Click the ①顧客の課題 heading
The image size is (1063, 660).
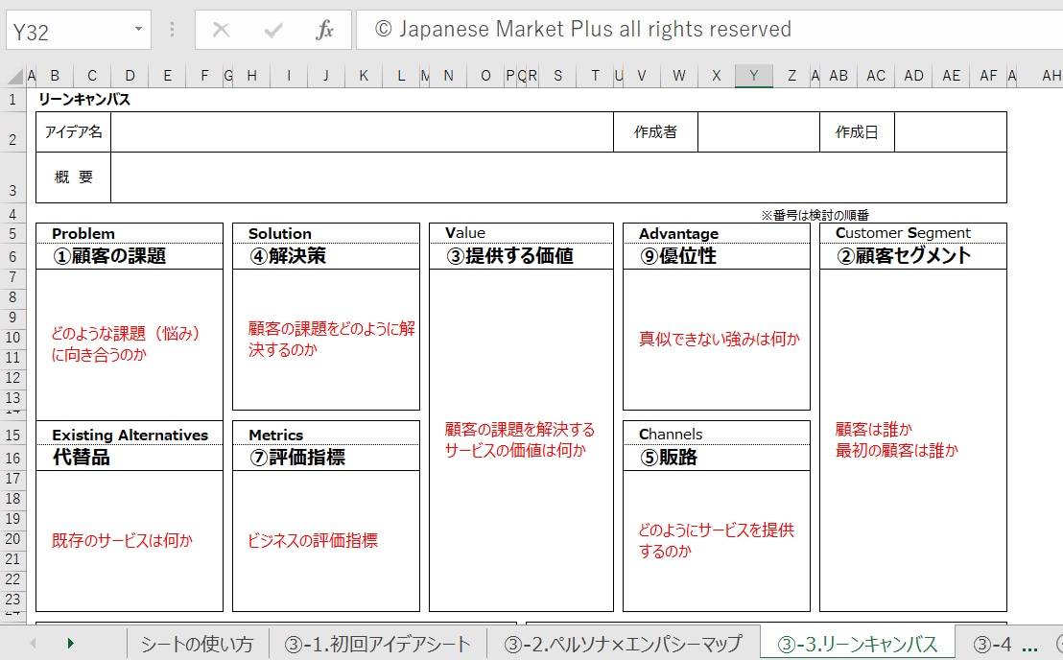pos(109,255)
